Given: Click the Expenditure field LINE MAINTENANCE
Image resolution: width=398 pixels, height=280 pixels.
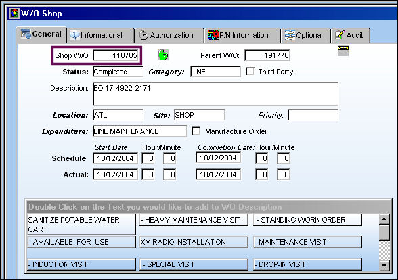Looking at the screenshot, I should point(139,131).
